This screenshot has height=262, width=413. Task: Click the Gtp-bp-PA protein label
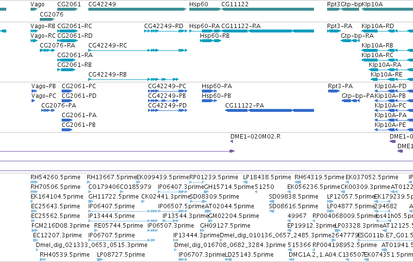tap(358, 96)
